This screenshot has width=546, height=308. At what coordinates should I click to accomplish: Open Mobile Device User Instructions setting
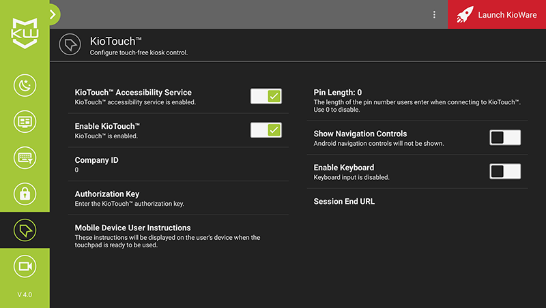pos(178,236)
